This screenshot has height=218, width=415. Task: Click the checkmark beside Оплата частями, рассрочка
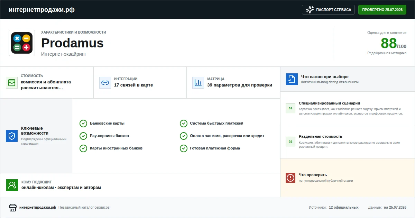184,136
